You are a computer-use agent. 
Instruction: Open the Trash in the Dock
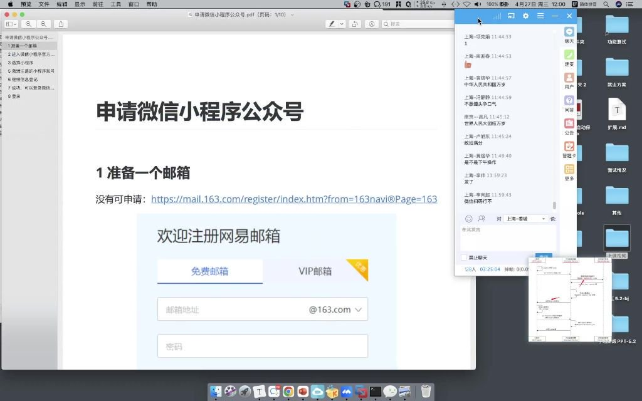click(426, 391)
